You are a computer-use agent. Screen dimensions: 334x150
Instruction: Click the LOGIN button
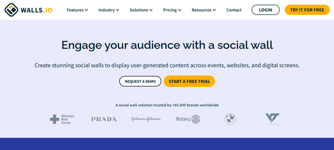(x=266, y=10)
